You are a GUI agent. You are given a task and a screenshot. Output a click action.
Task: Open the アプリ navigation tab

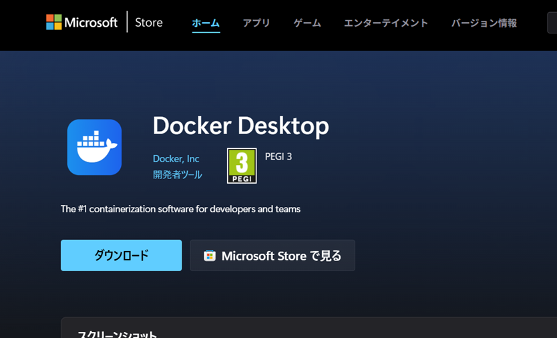(256, 23)
